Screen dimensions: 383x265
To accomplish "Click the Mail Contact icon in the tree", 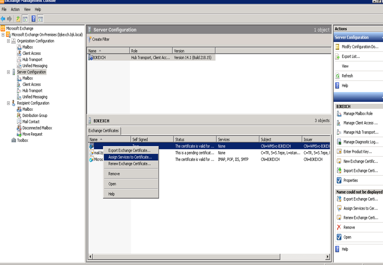I will 19,122.
